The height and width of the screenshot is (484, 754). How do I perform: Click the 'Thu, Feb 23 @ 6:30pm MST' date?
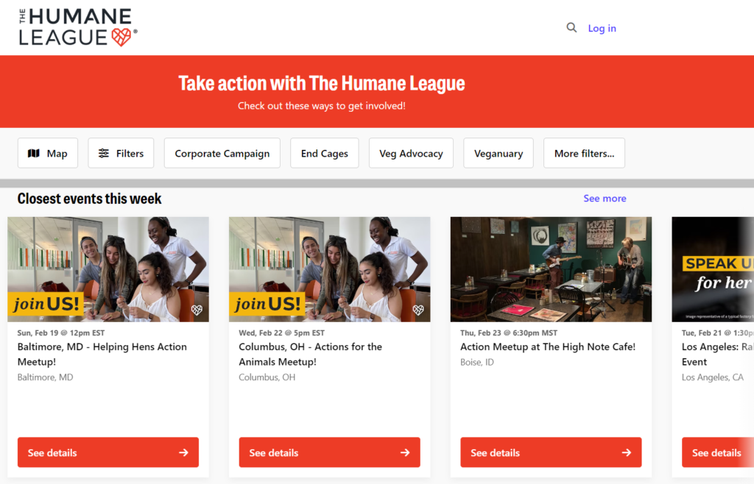pyautogui.click(x=509, y=332)
